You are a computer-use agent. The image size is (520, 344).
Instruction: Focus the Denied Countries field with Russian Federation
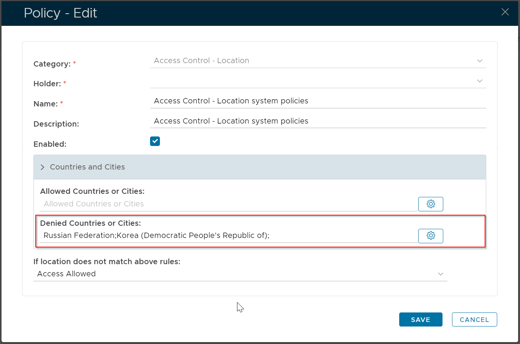228,236
